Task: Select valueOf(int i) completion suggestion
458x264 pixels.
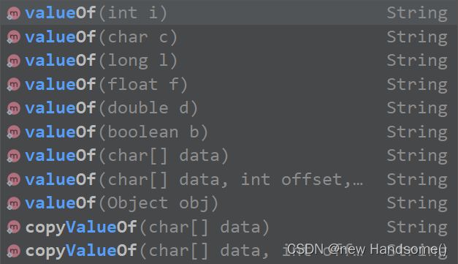Action: click(229, 13)
